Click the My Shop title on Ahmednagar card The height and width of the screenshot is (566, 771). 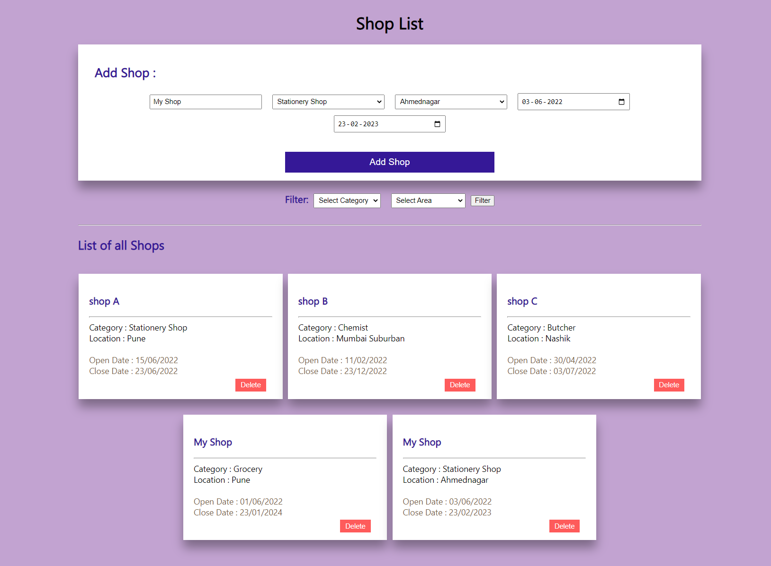pyautogui.click(x=422, y=443)
